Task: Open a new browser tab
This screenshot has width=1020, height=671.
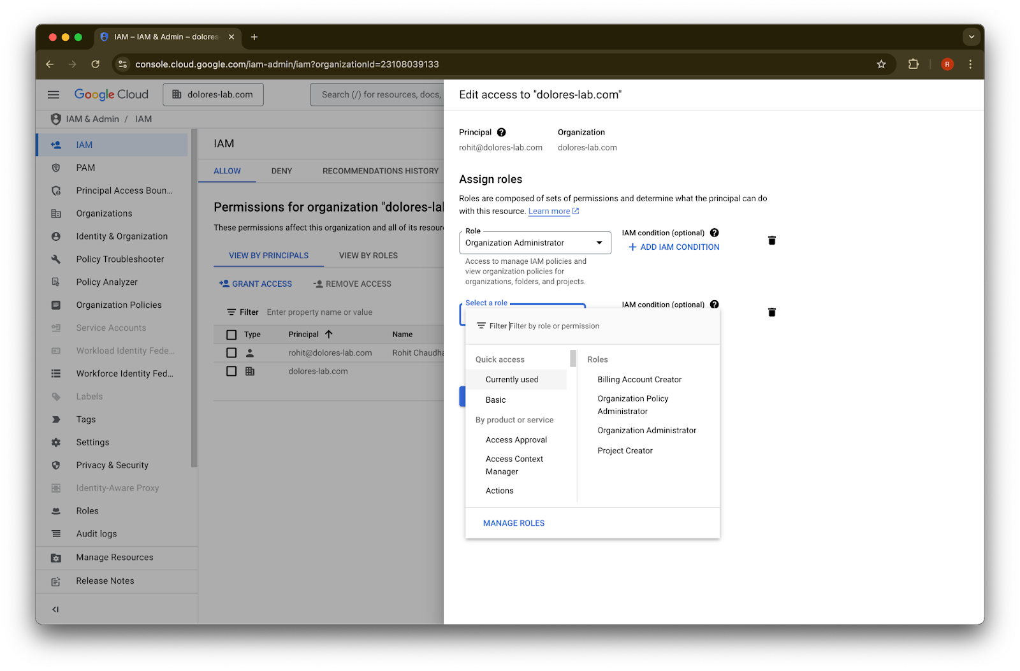Action: click(x=254, y=37)
